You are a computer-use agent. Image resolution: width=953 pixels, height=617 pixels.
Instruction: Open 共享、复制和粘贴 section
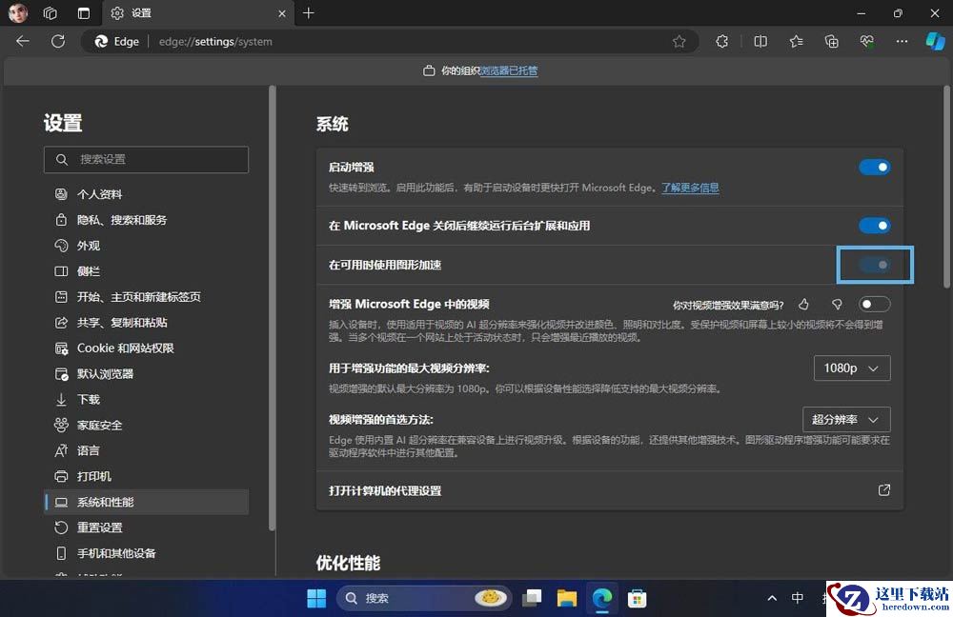tap(146, 323)
